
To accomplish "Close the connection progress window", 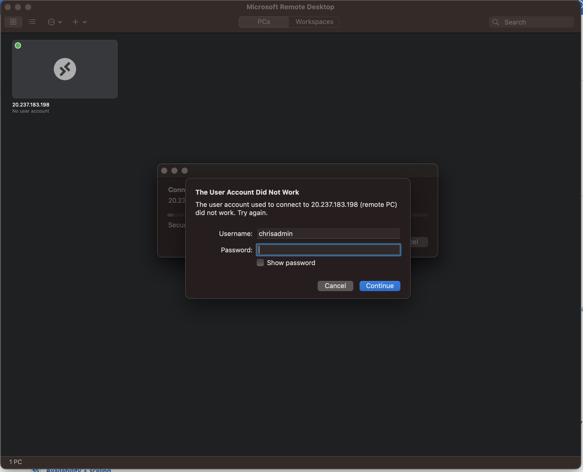I will tap(164, 171).
